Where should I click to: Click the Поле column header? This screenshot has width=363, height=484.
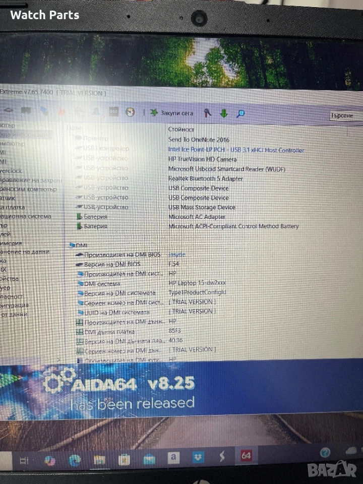[74, 128]
